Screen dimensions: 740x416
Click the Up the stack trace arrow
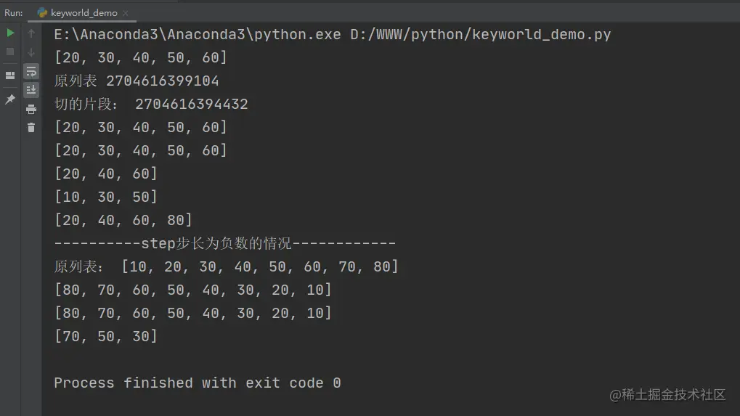point(31,33)
